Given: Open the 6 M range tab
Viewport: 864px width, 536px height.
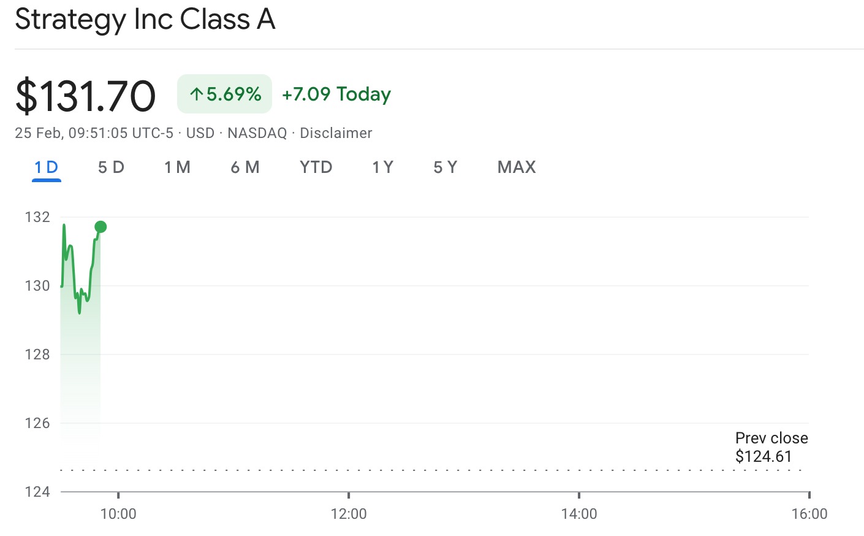Looking at the screenshot, I should [x=245, y=167].
